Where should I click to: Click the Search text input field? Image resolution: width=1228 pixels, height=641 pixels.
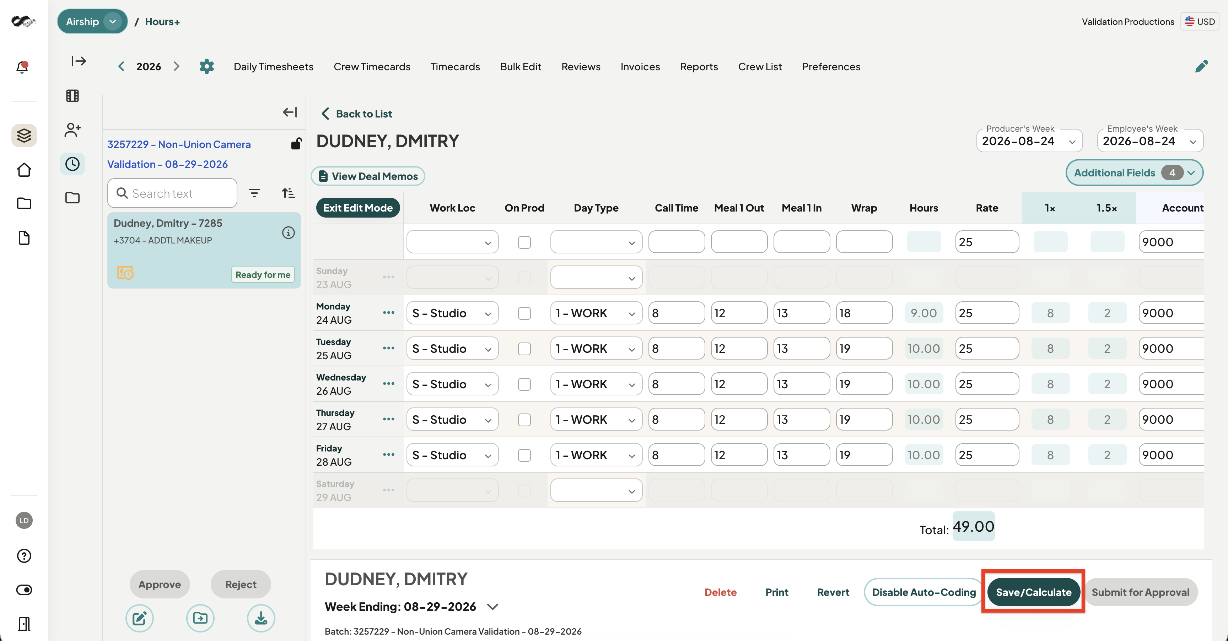tap(172, 193)
